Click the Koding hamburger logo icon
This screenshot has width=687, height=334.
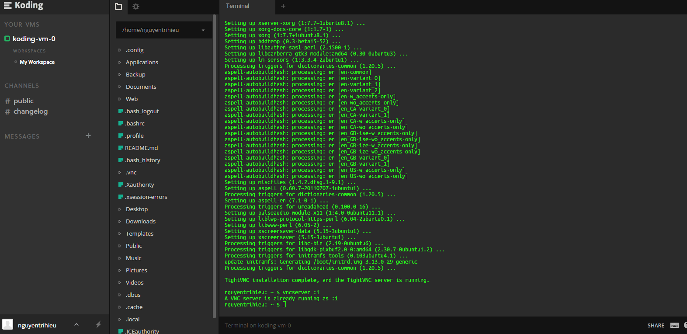[x=8, y=6]
